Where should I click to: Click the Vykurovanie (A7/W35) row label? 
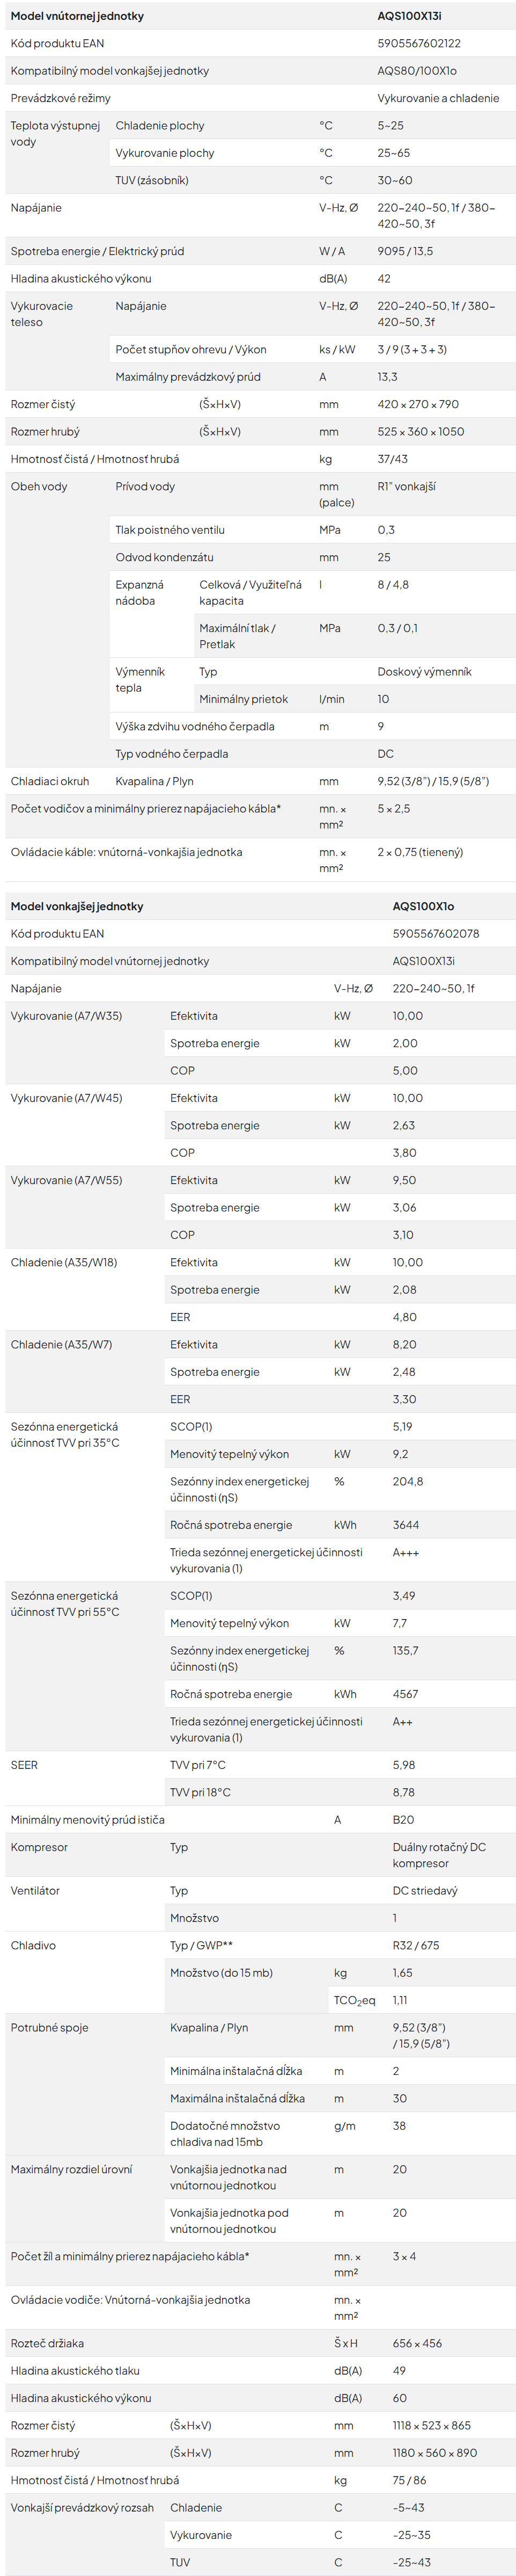[66, 1015]
